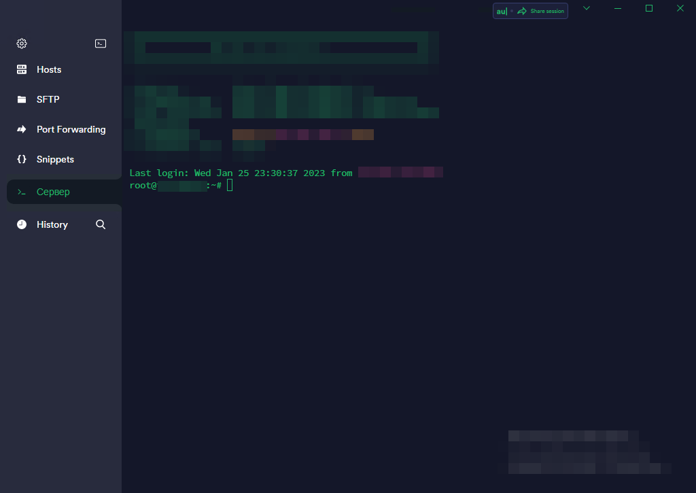
Task: Click the terminal prompt after root@
Action: [229, 185]
